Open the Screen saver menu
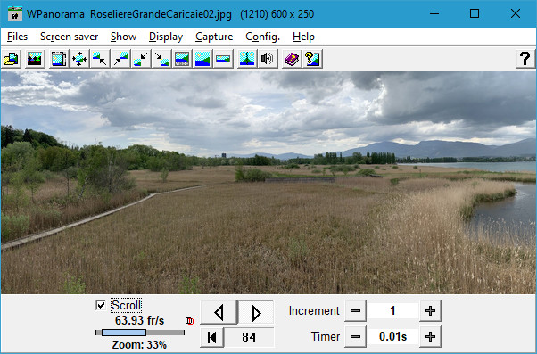 [70, 37]
